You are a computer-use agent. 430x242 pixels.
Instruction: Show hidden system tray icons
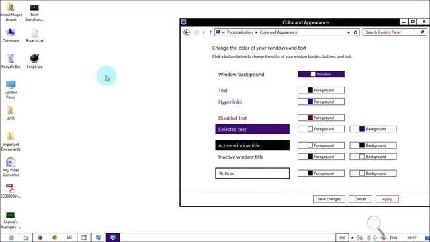pos(352,237)
